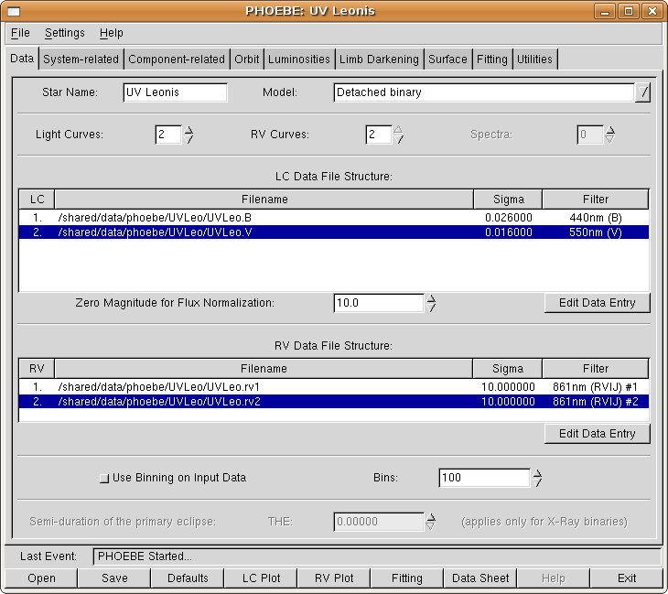Image resolution: width=668 pixels, height=594 pixels.
Task: Click the Exit button
Action: point(627,578)
